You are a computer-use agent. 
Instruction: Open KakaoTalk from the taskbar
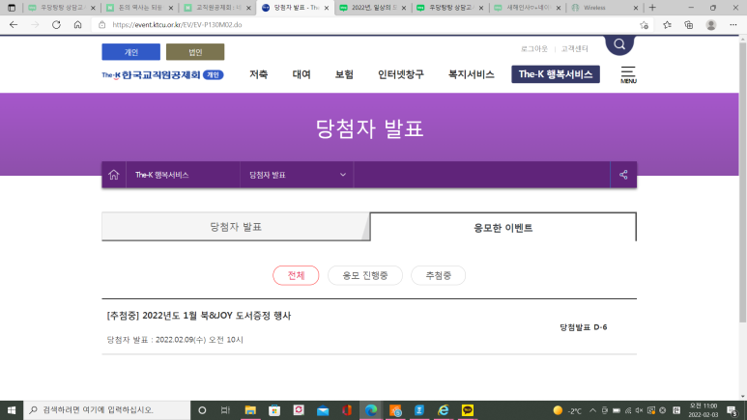coord(469,410)
